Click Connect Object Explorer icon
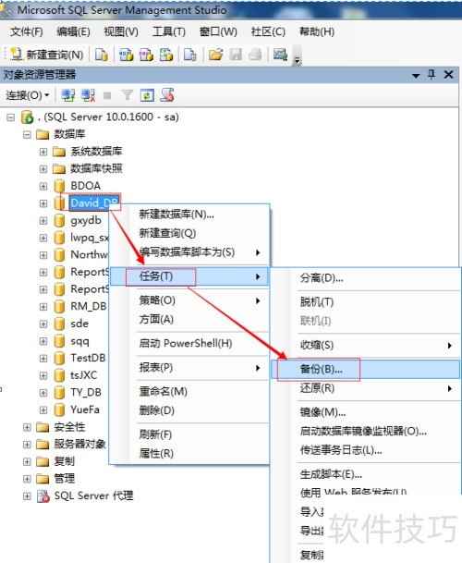The width and height of the screenshot is (462, 563). pos(67,95)
